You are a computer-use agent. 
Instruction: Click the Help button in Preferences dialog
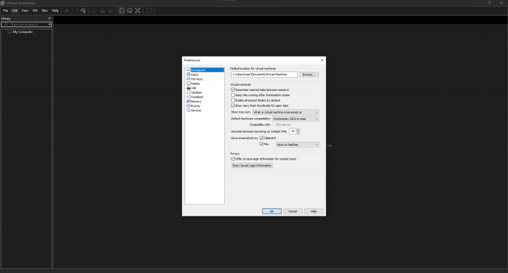pyautogui.click(x=314, y=211)
